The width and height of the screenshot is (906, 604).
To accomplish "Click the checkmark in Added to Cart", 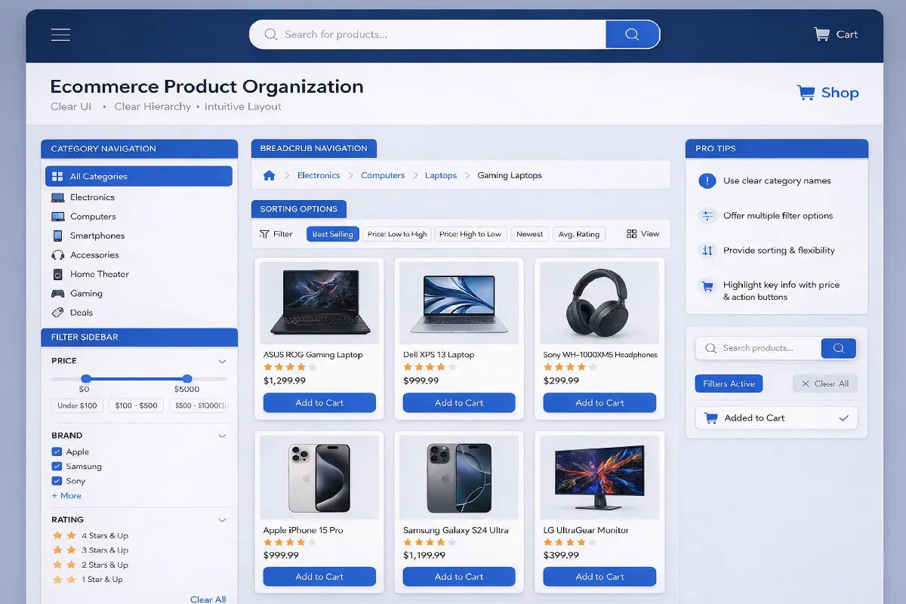I will 843,418.
